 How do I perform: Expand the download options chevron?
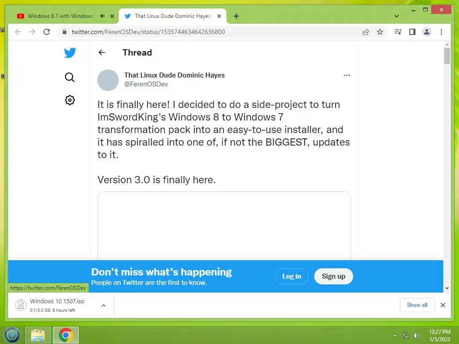[x=104, y=305]
